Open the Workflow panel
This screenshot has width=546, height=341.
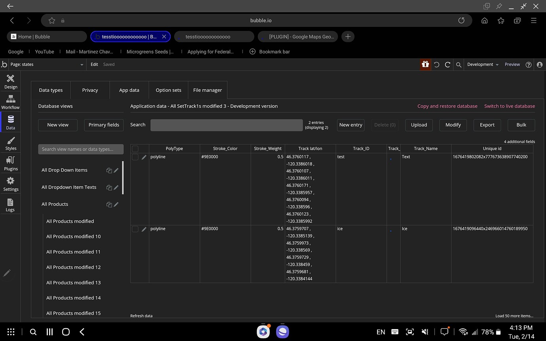tap(10, 102)
